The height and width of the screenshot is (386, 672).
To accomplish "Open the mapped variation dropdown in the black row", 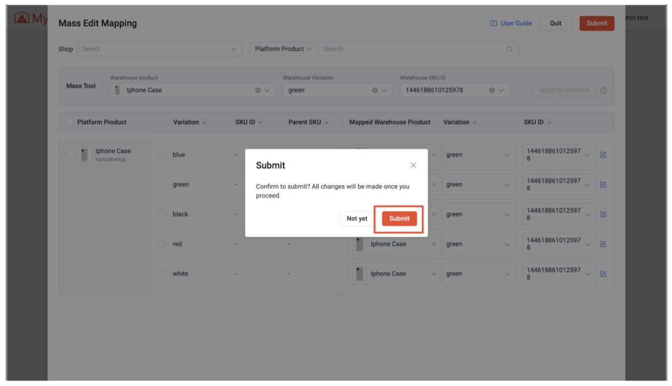I will coord(479,214).
